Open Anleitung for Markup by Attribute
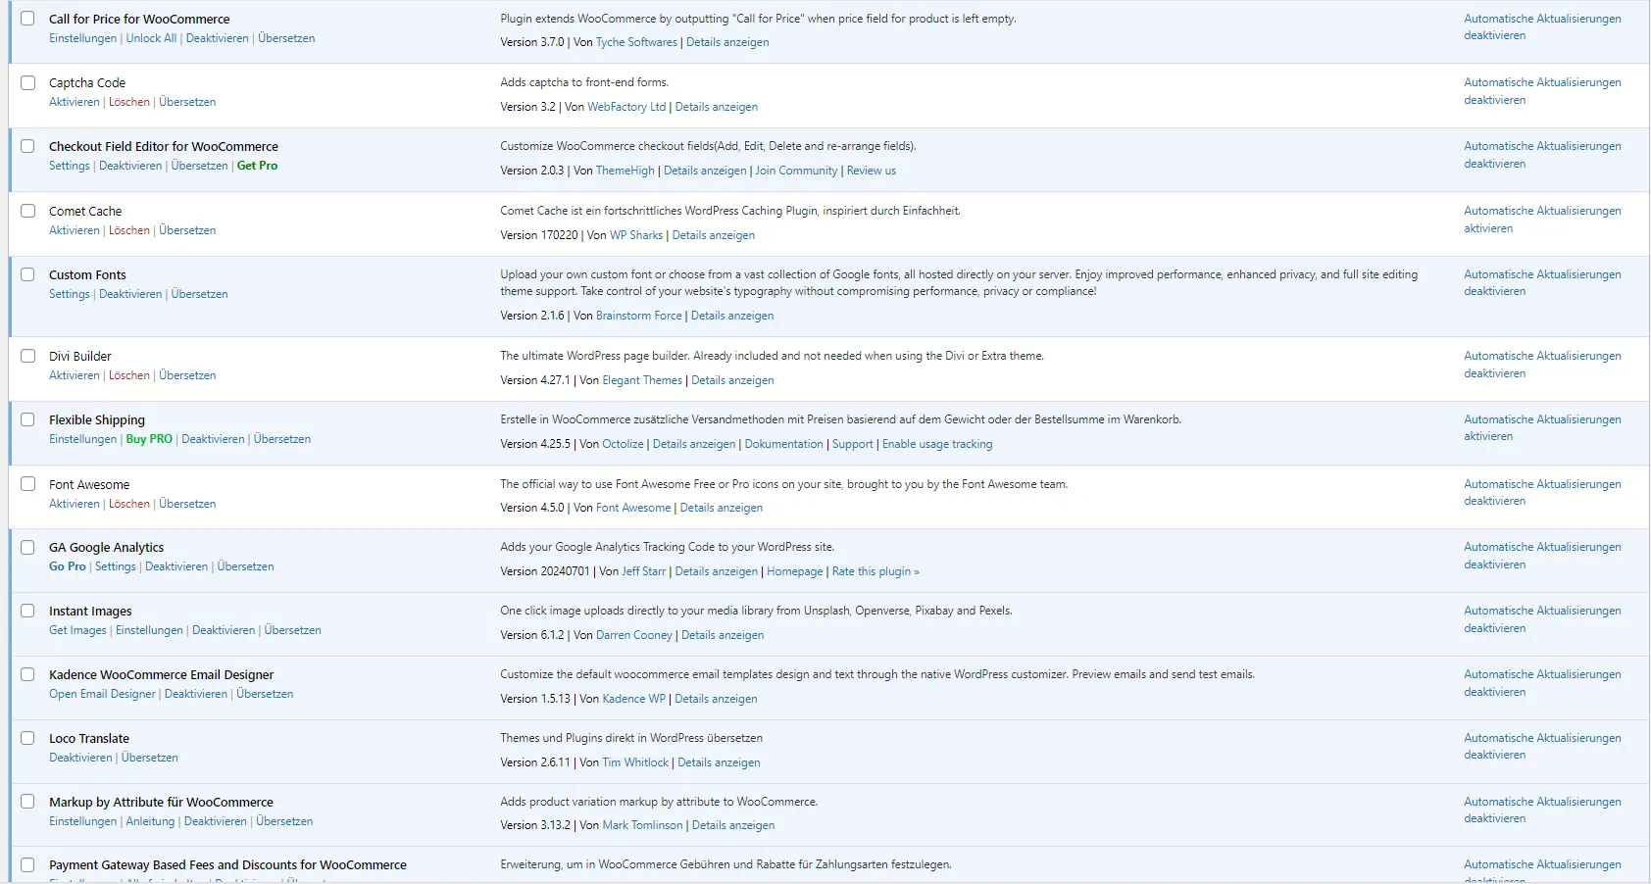This screenshot has width=1651, height=884. 150,821
